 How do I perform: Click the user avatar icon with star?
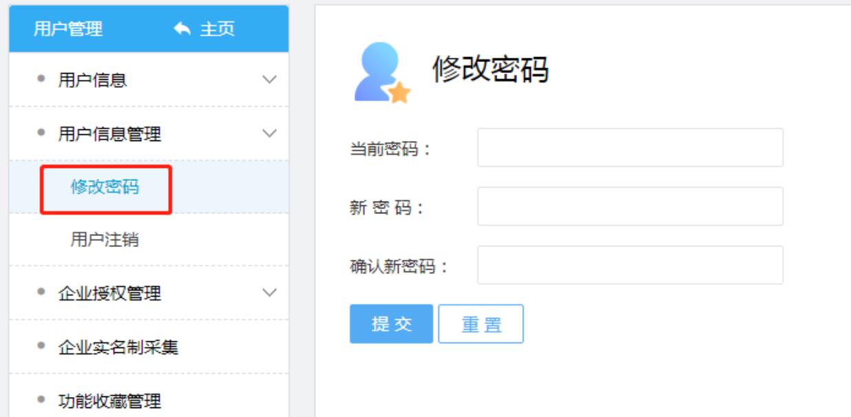(x=381, y=73)
